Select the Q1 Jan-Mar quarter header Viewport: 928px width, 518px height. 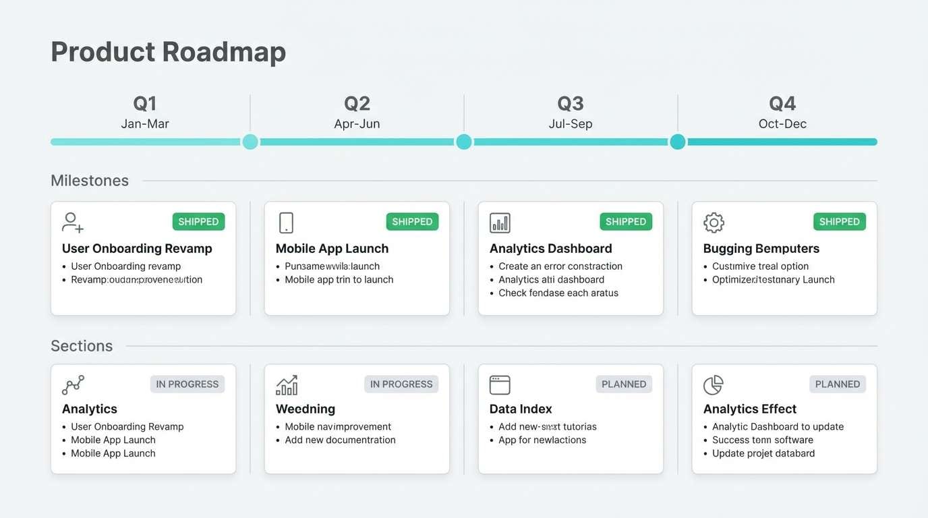coord(144,112)
